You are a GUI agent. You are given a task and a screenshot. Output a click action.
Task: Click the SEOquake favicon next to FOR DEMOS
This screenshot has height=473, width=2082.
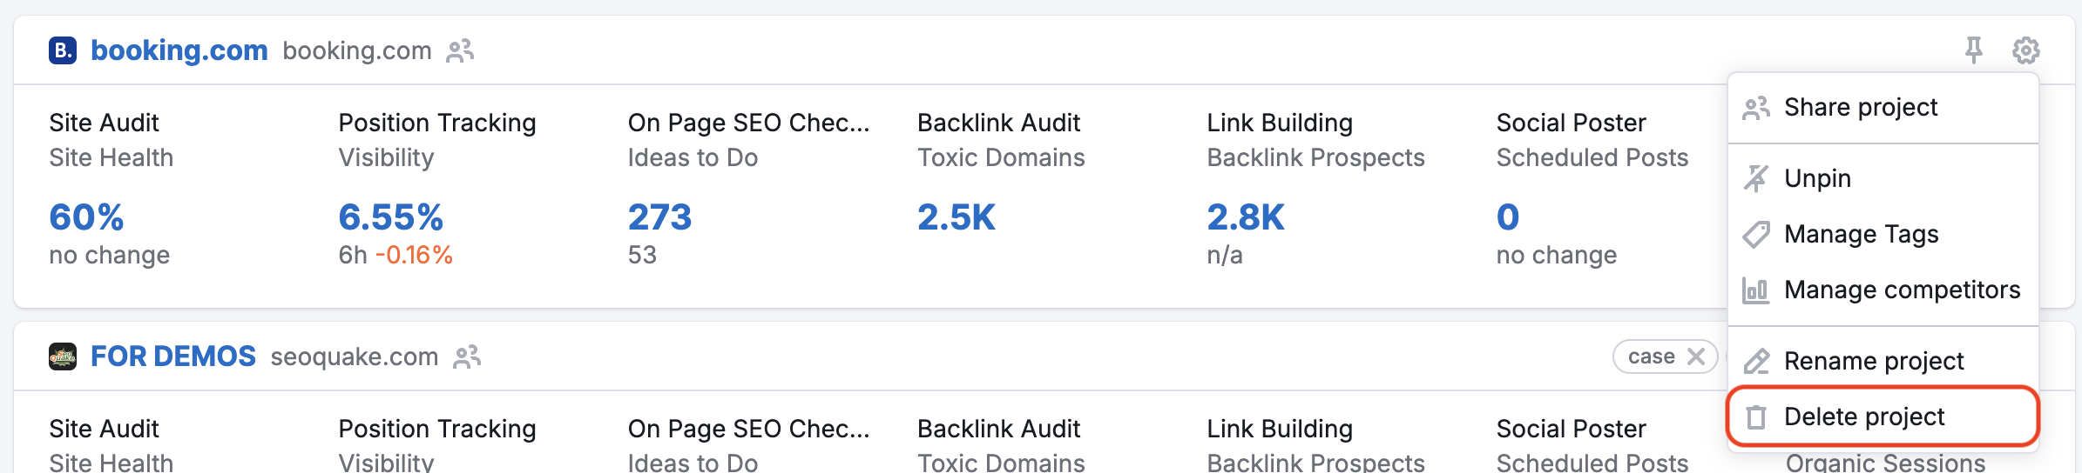(x=63, y=356)
